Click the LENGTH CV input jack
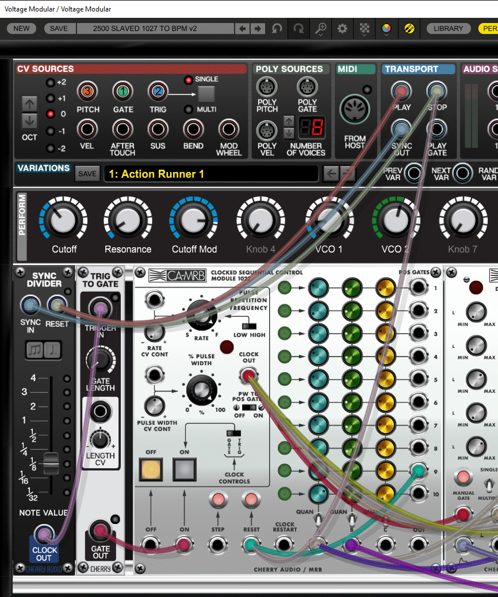The width and height of the screenshot is (498, 597). [x=100, y=412]
